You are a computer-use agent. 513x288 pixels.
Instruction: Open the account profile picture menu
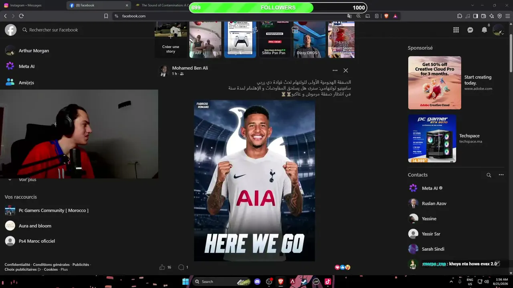point(498,30)
